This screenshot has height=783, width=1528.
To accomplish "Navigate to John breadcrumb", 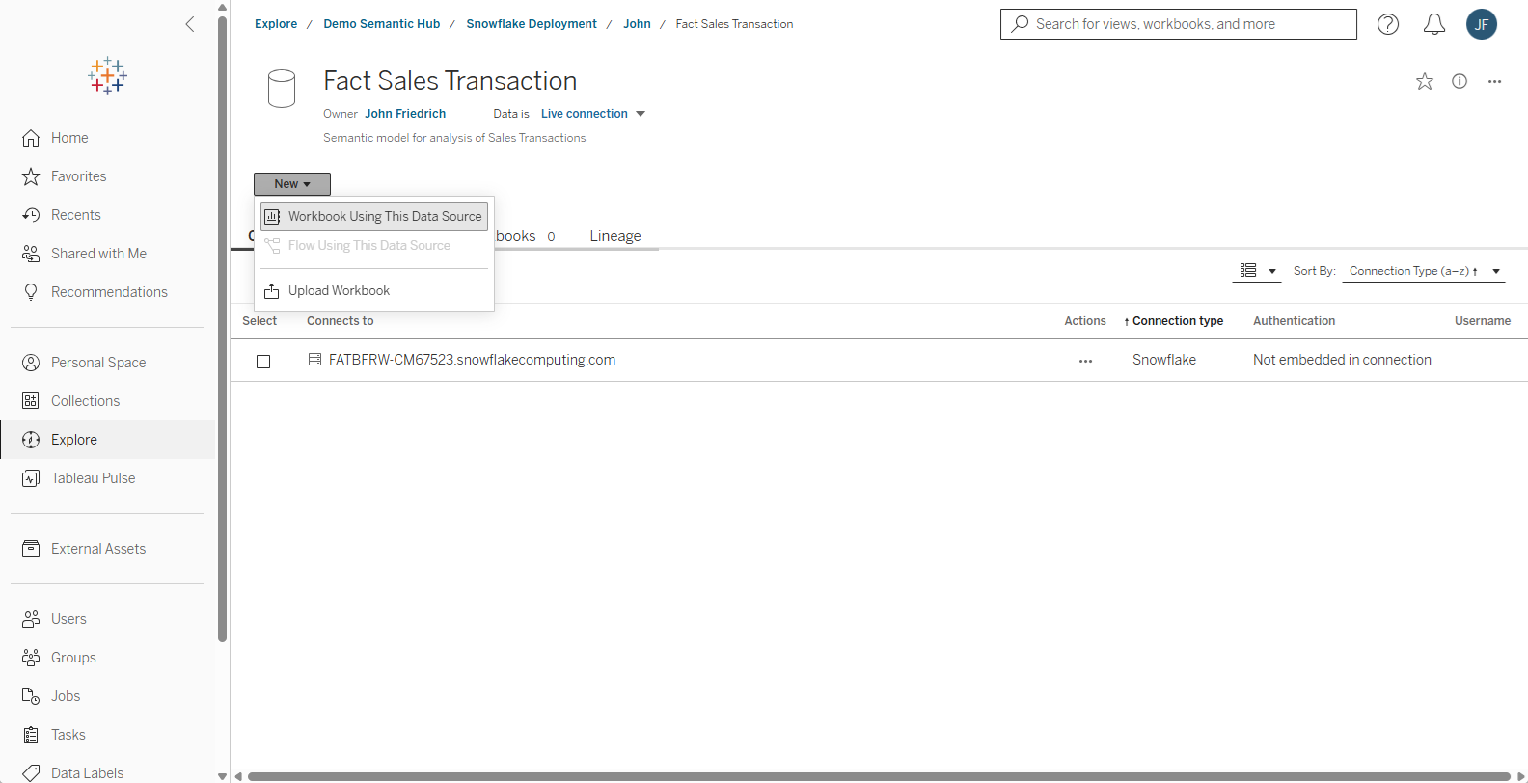I will coord(637,24).
